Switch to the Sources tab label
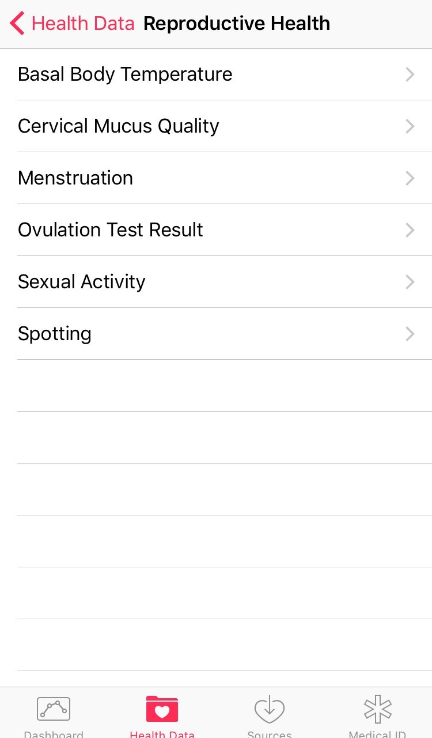 tap(270, 734)
